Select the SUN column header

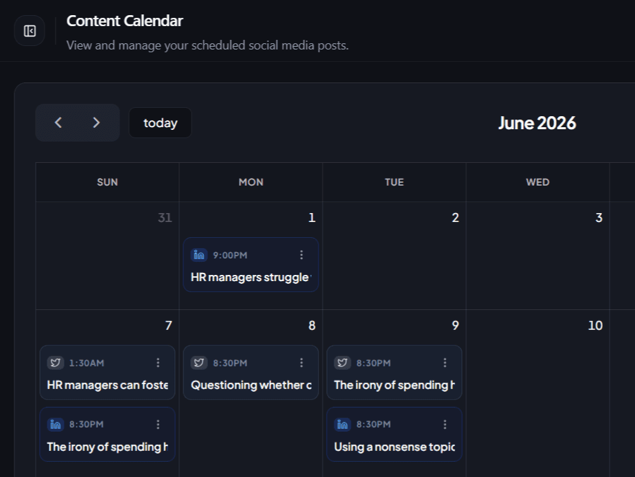click(x=107, y=182)
